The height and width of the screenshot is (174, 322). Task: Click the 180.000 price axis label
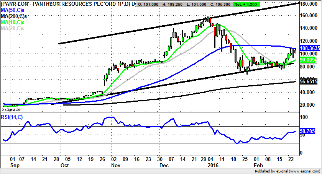click(309, 3)
